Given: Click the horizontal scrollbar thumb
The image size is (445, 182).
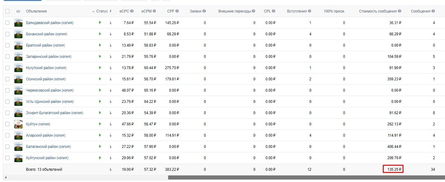Looking at the screenshot, I should (x=305, y=177).
